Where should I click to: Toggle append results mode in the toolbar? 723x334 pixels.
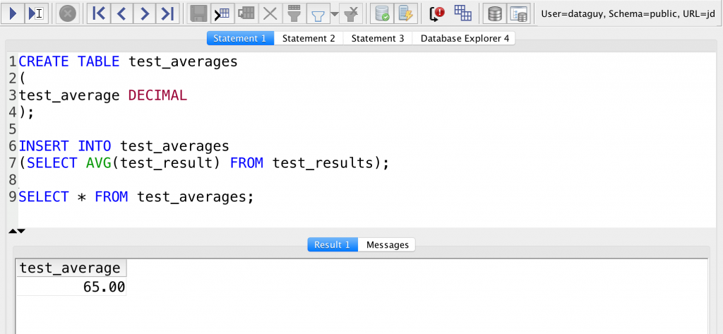point(462,13)
